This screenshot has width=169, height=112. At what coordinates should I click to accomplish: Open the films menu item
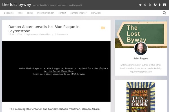[x=20, y=13]
